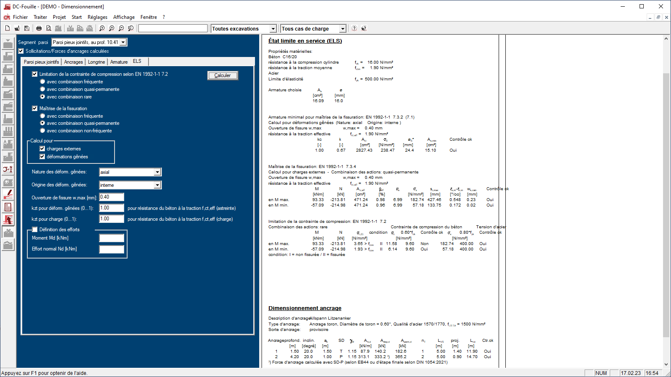Click the zoom out magnifier icon
This screenshot has height=377, width=671.
point(121,28)
